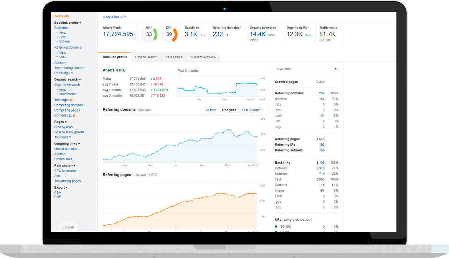Click fire icon beside Content gap
449x258 pixels.
pyautogui.click(x=74, y=115)
